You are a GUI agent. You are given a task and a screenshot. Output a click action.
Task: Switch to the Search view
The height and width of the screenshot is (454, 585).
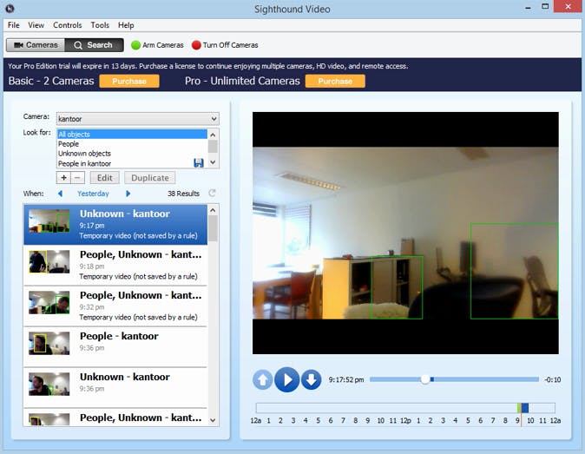pos(94,45)
